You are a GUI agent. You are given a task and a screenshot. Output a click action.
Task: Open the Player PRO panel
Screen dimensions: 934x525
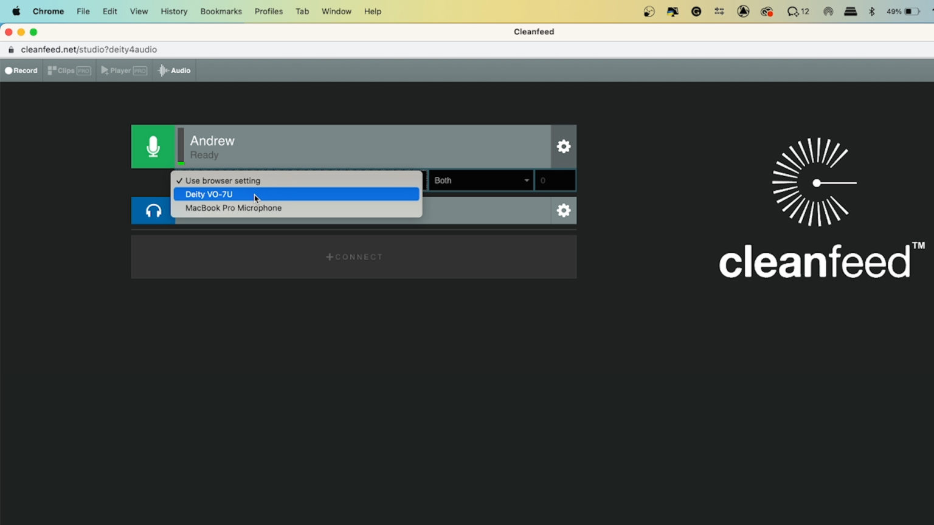[124, 70]
